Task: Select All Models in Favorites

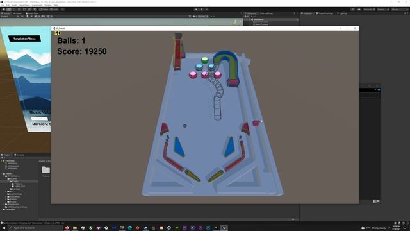Action: [12, 168]
